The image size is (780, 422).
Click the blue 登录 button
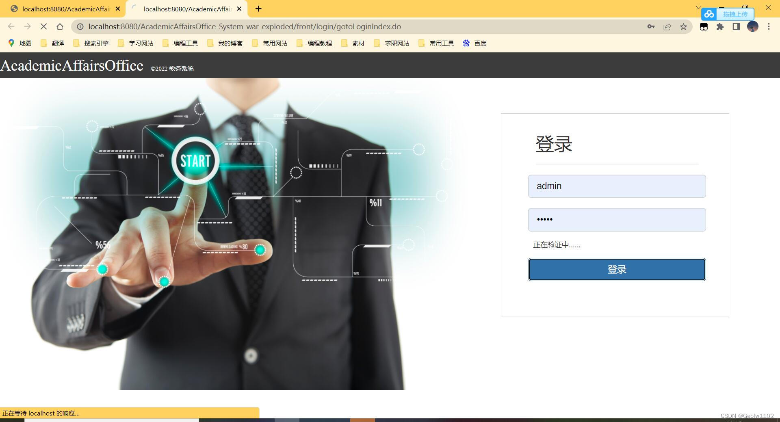tap(617, 269)
